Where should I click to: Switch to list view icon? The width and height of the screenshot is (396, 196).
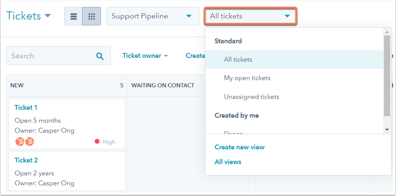click(x=74, y=17)
